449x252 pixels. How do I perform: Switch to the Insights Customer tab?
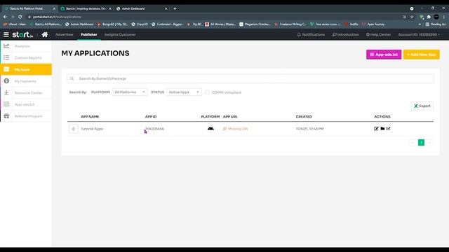pos(120,34)
